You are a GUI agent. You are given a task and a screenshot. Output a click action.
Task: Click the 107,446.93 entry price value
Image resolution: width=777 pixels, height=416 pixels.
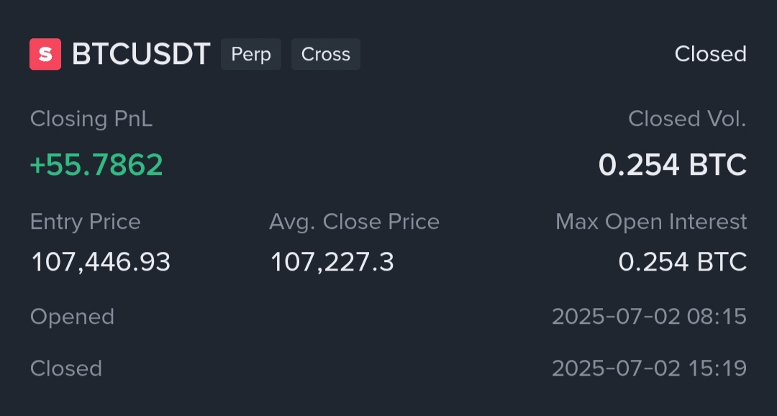click(101, 262)
